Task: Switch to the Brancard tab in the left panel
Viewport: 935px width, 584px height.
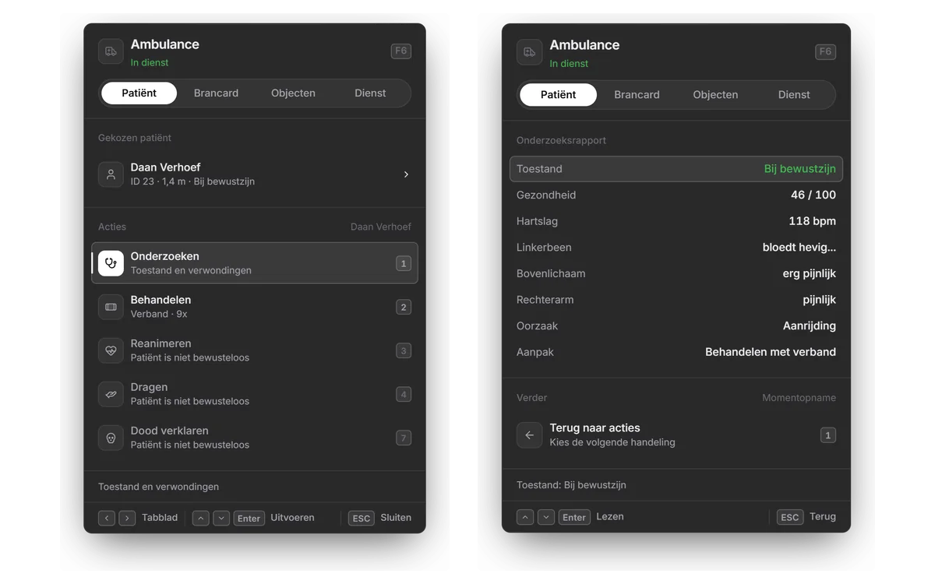Action: [x=216, y=93]
